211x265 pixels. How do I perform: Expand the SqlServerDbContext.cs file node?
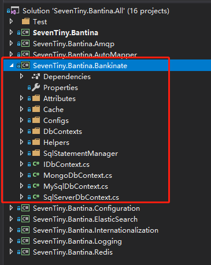[x=21, y=197]
